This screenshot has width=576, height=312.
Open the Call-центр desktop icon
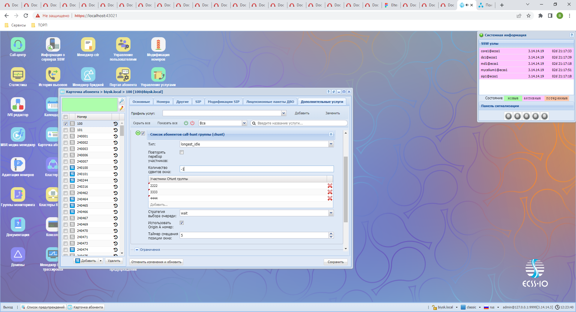[x=18, y=45]
